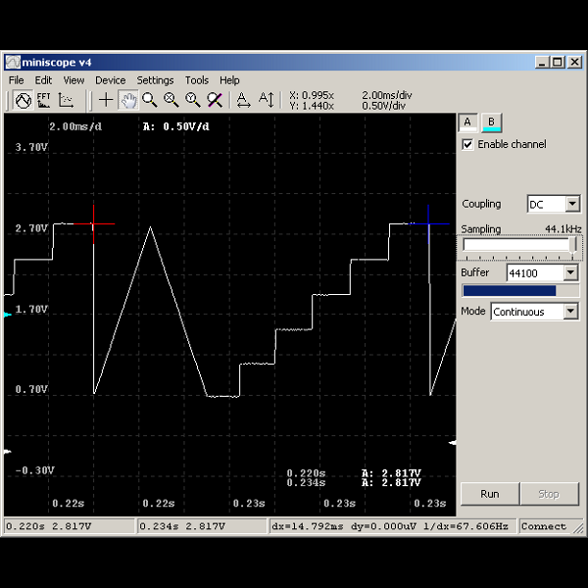588x588 pixels.
Task: Auto-fit the horizontal axis
Action: pos(243,100)
